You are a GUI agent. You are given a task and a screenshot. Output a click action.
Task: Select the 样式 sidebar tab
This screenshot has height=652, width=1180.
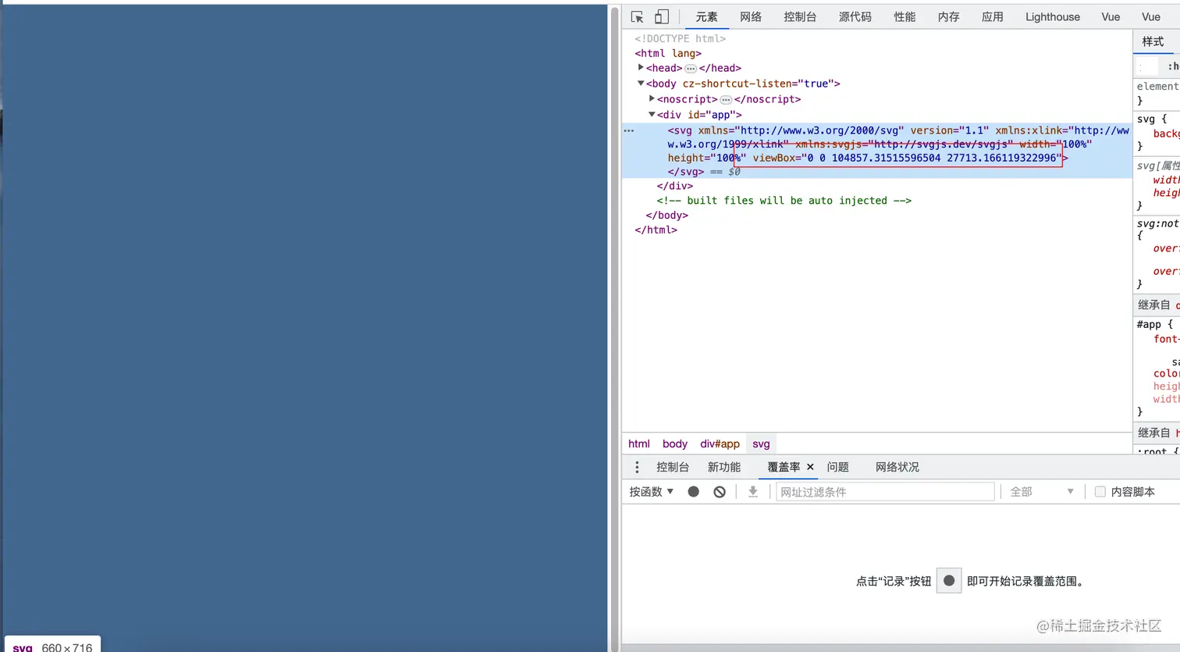pos(1153,42)
